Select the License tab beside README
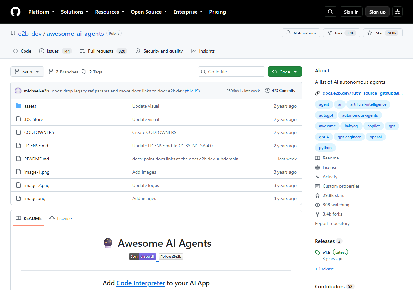 [61, 218]
